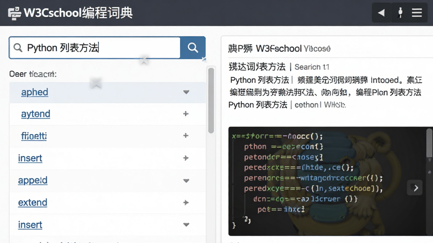Screen dimensions: 433x243
Task: Expand the appeld row arrow
Action: (x=186, y=181)
